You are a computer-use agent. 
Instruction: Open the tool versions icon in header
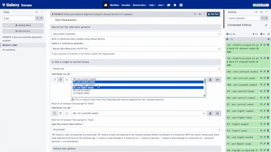point(200,14)
